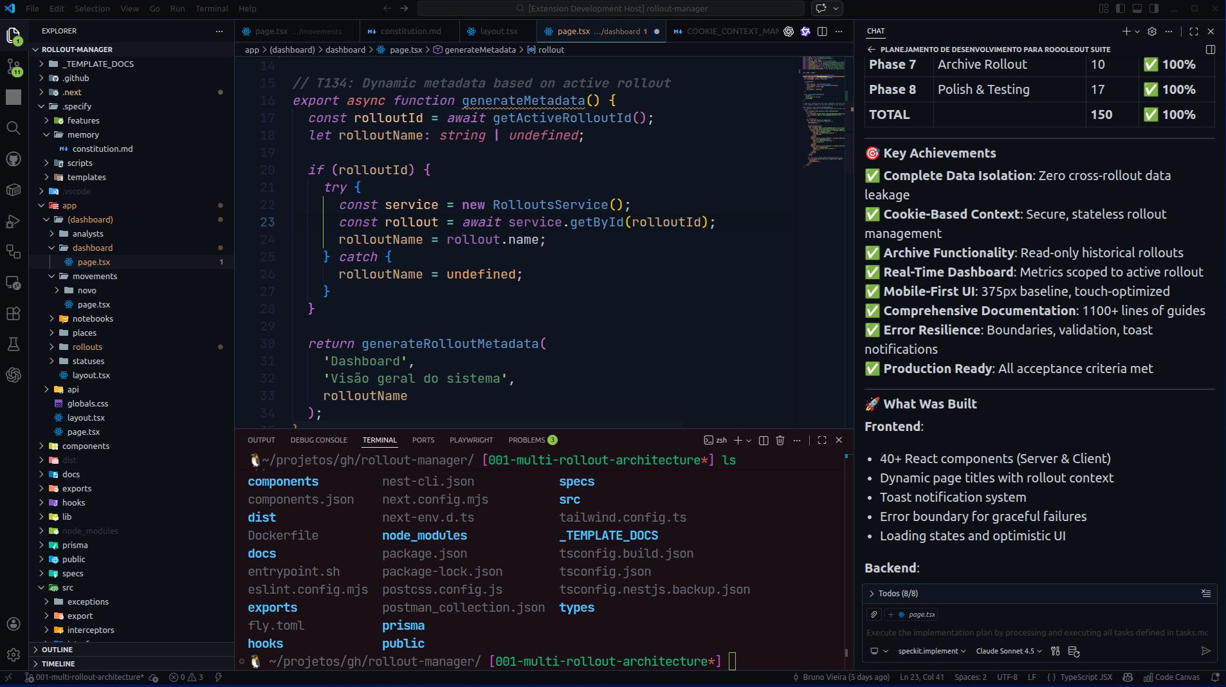Image resolution: width=1226 pixels, height=687 pixels.
Task: Open chat settings gear in chat panel
Action: (1152, 31)
